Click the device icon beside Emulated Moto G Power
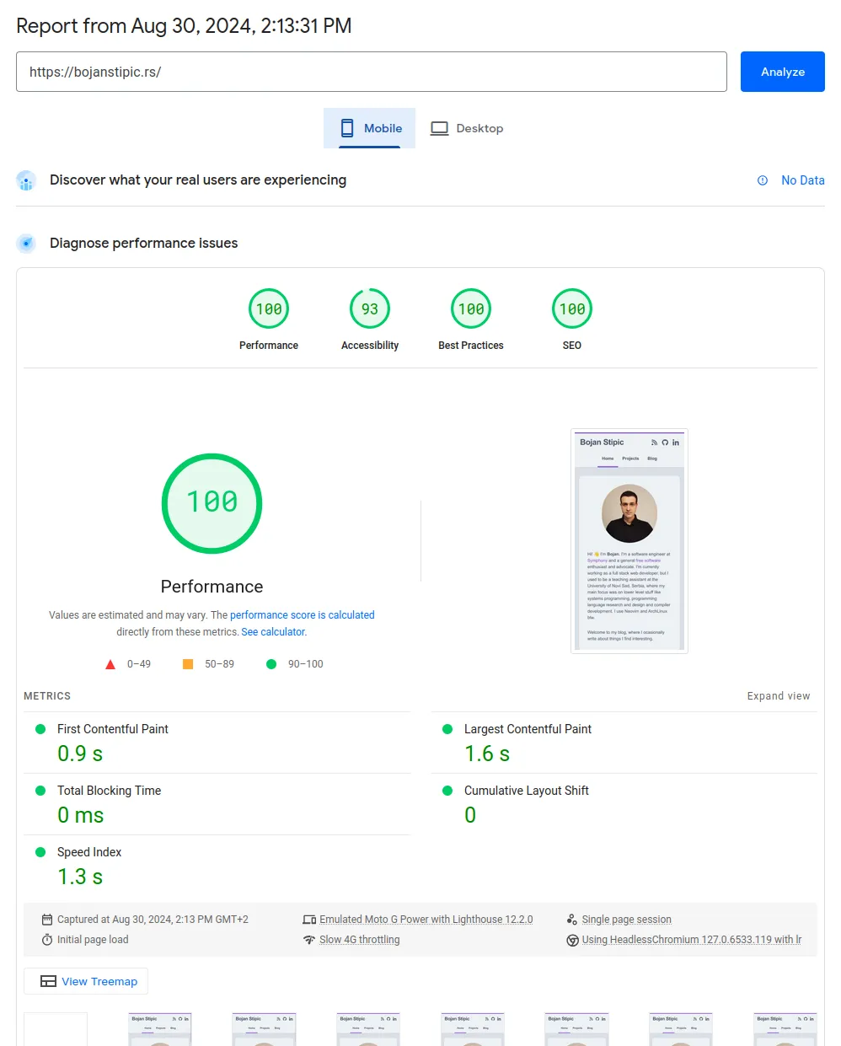841x1046 pixels. (312, 919)
